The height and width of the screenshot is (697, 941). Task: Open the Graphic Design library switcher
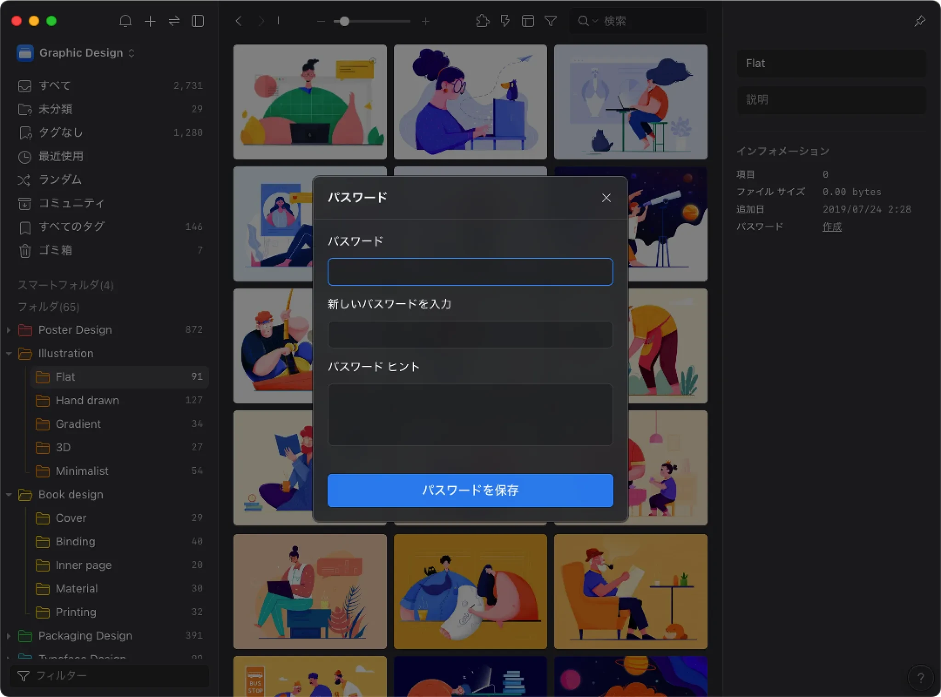(76, 53)
